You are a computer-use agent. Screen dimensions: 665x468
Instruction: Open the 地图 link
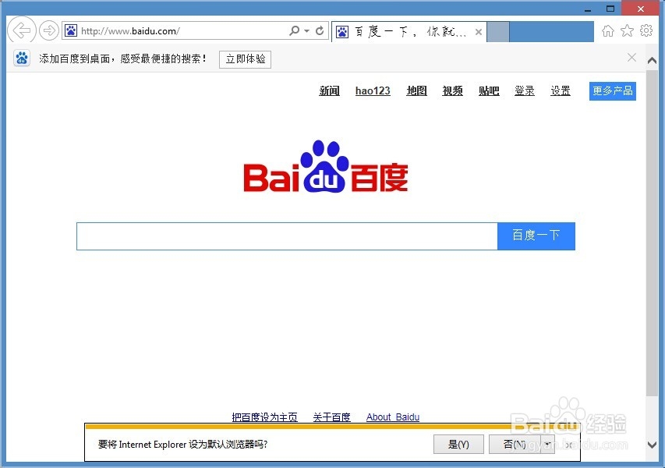click(416, 90)
